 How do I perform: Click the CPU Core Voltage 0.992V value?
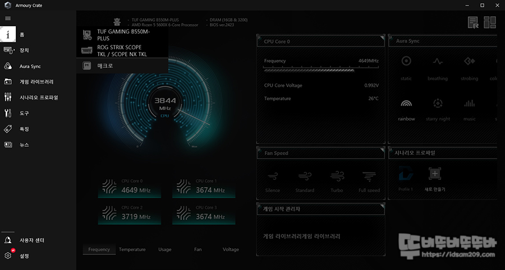tap(371, 86)
